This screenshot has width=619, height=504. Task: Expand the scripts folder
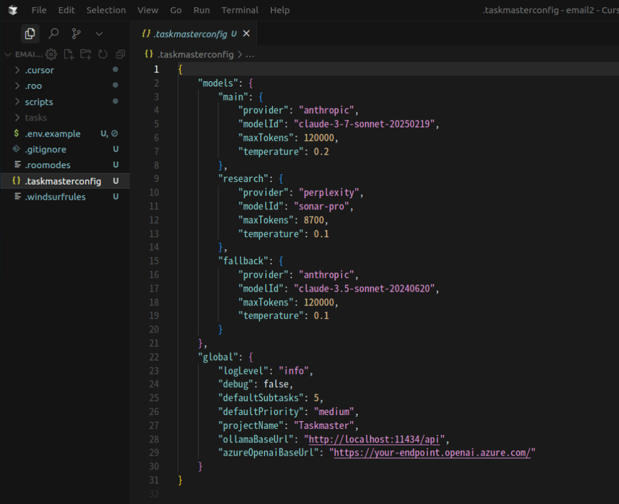tap(65, 102)
